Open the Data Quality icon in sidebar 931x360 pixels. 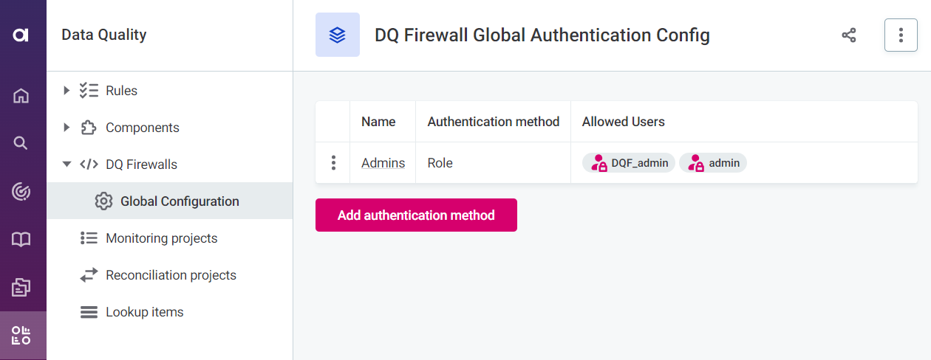(21, 336)
